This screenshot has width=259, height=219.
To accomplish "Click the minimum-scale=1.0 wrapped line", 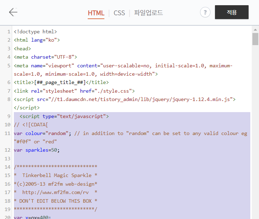I will (86, 74).
